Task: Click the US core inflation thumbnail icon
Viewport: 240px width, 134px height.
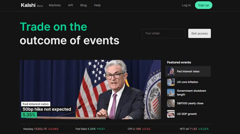Action: 171,82
